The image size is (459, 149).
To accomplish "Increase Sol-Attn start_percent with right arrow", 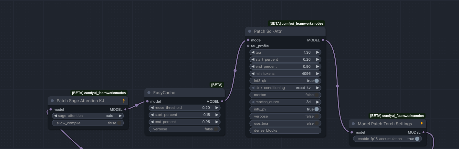I will coord(318,59).
